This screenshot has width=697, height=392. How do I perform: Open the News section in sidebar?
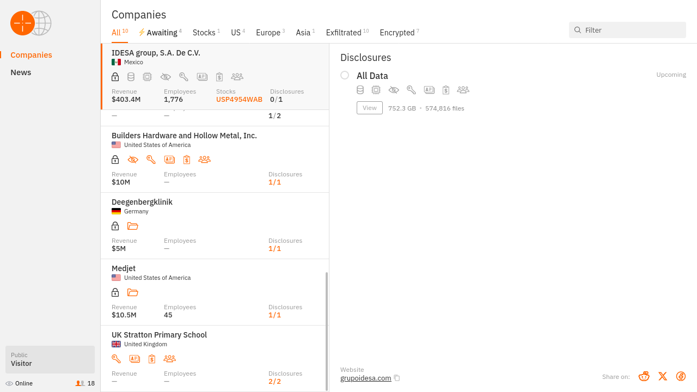tap(21, 72)
